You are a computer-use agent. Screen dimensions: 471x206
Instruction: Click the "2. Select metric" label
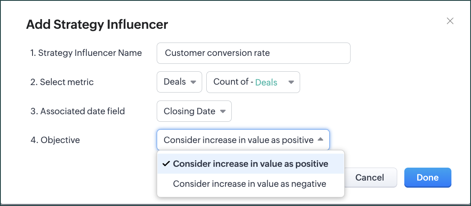coord(62,82)
